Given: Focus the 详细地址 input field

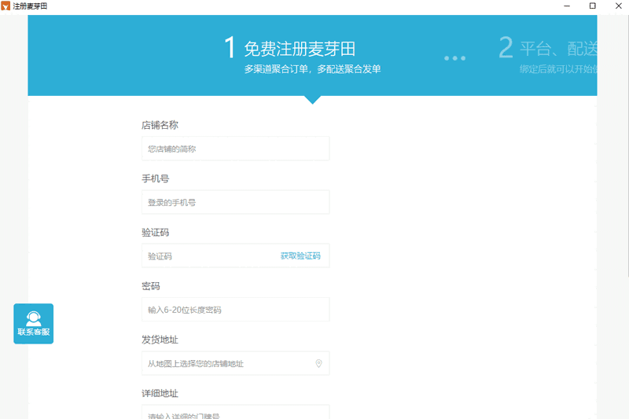Looking at the screenshot, I should pos(235,412).
